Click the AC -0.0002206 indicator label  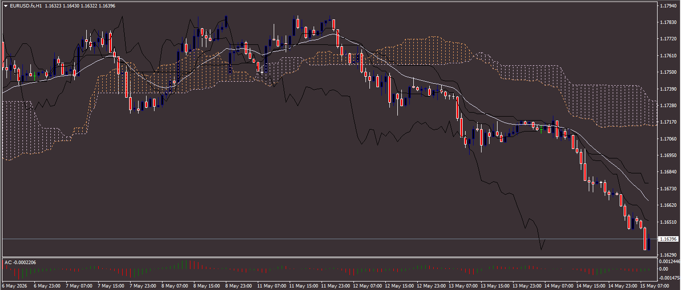(x=20, y=262)
